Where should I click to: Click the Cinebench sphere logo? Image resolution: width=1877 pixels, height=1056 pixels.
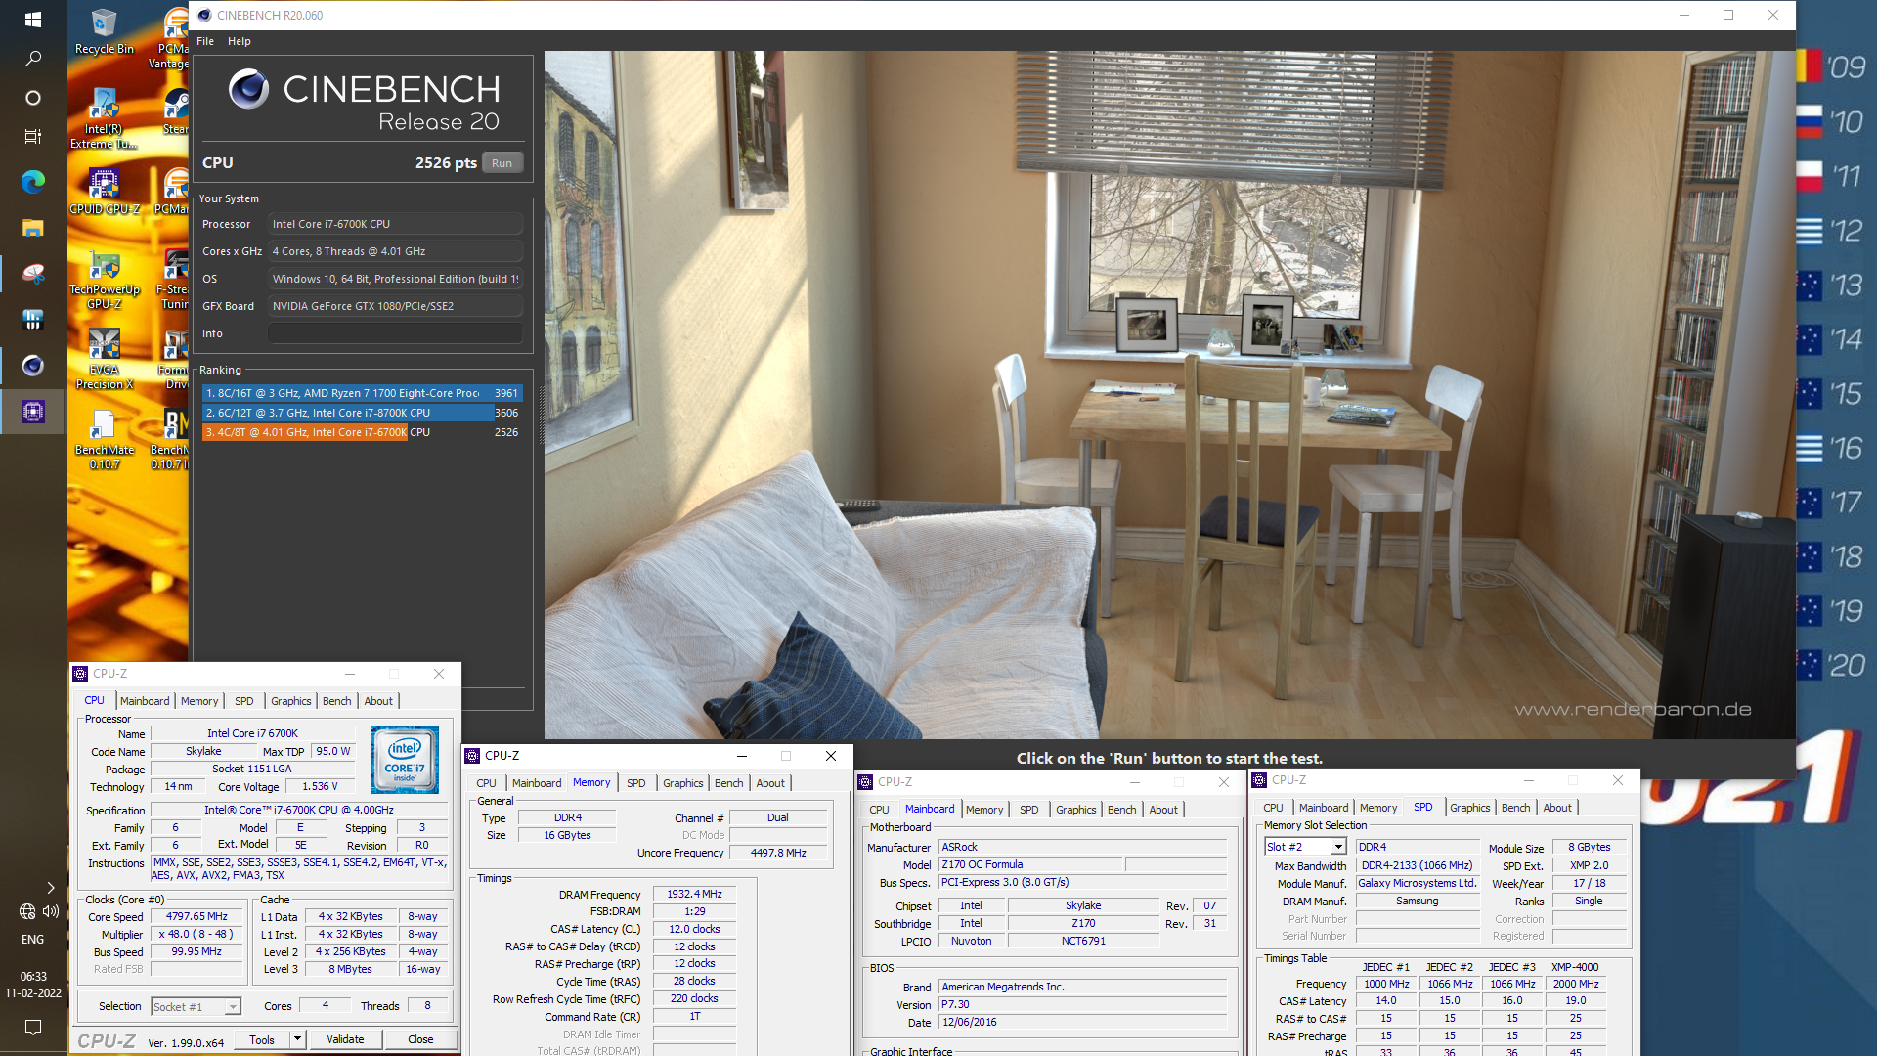point(248,89)
